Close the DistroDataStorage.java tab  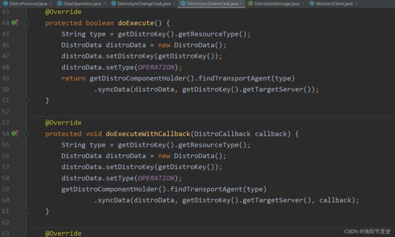click(303, 4)
